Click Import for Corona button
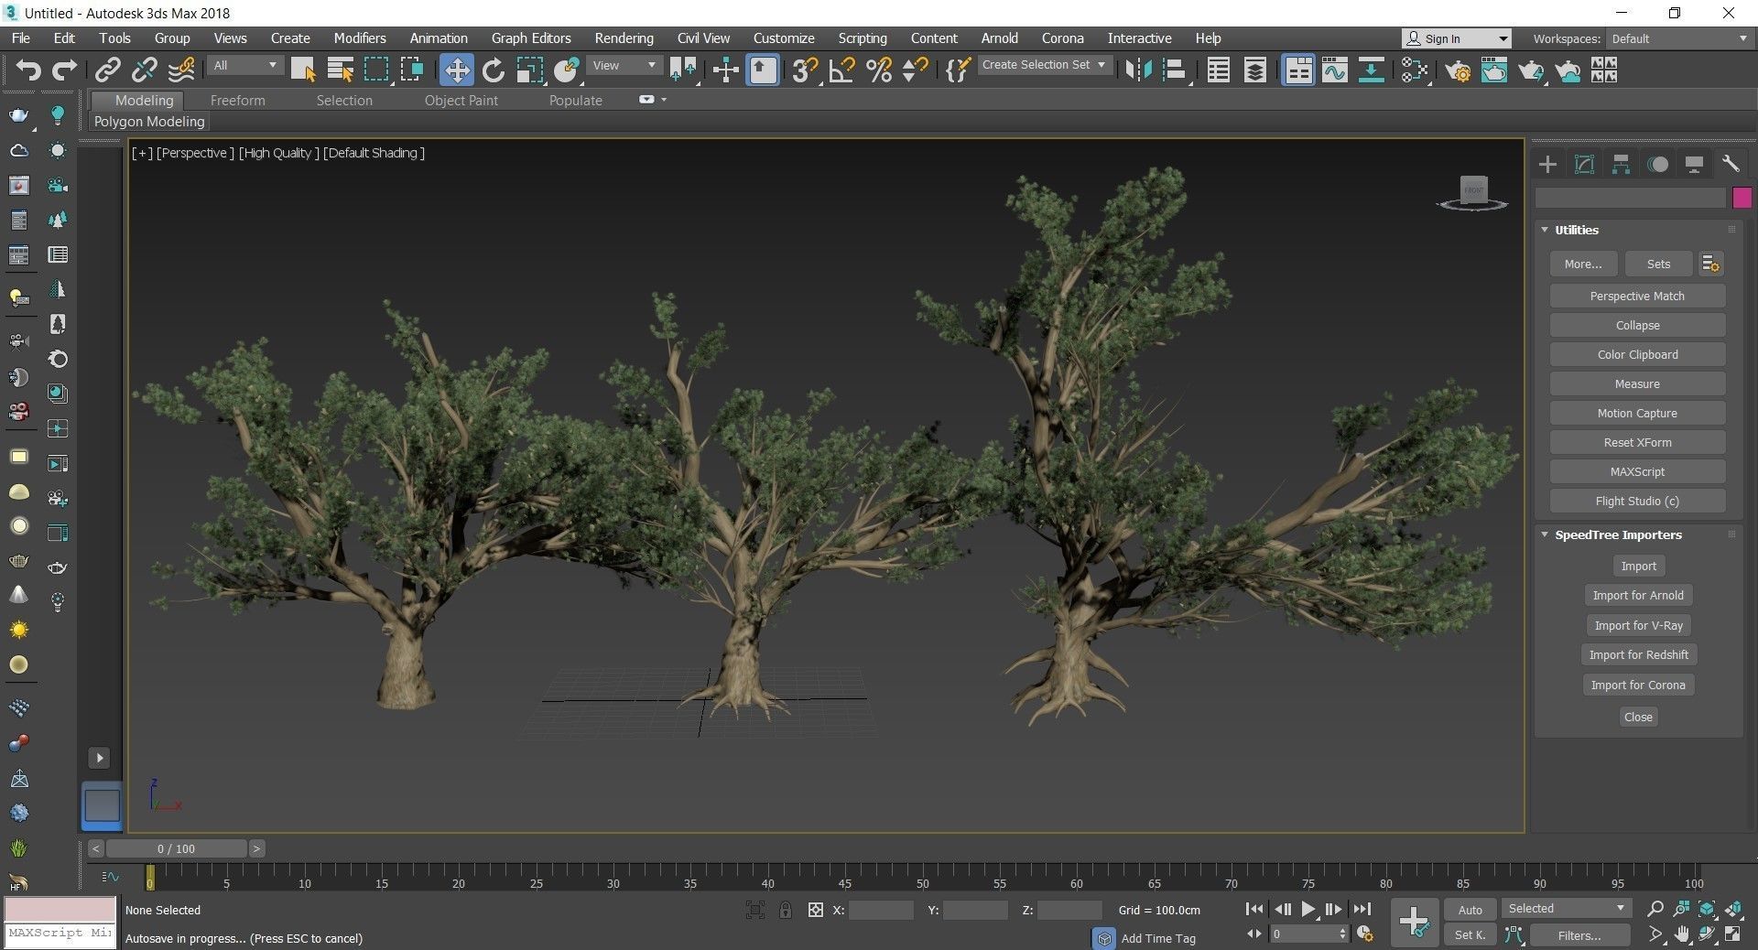Viewport: 1758px width, 950px height. click(x=1638, y=685)
